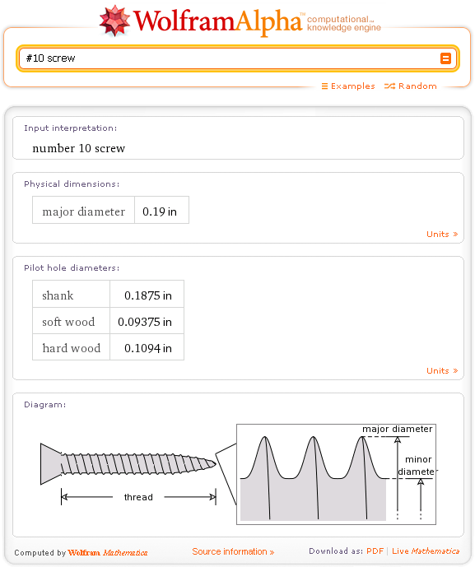Click the 'Pilot hole diameters:' heading
This screenshot has height=567, width=475.
coord(72,268)
